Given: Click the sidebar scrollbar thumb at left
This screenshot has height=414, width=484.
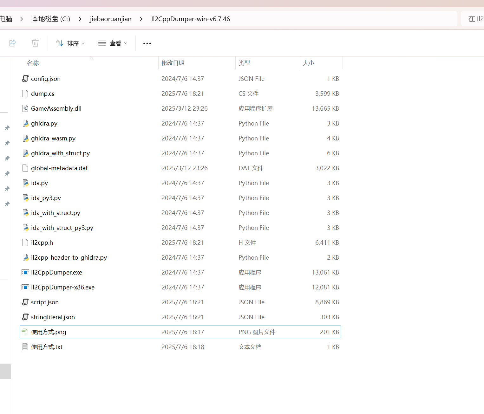Looking at the screenshot, I should point(5,371).
